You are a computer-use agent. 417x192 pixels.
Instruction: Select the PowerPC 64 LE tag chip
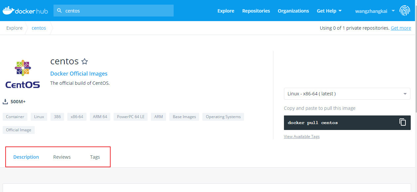click(x=131, y=117)
